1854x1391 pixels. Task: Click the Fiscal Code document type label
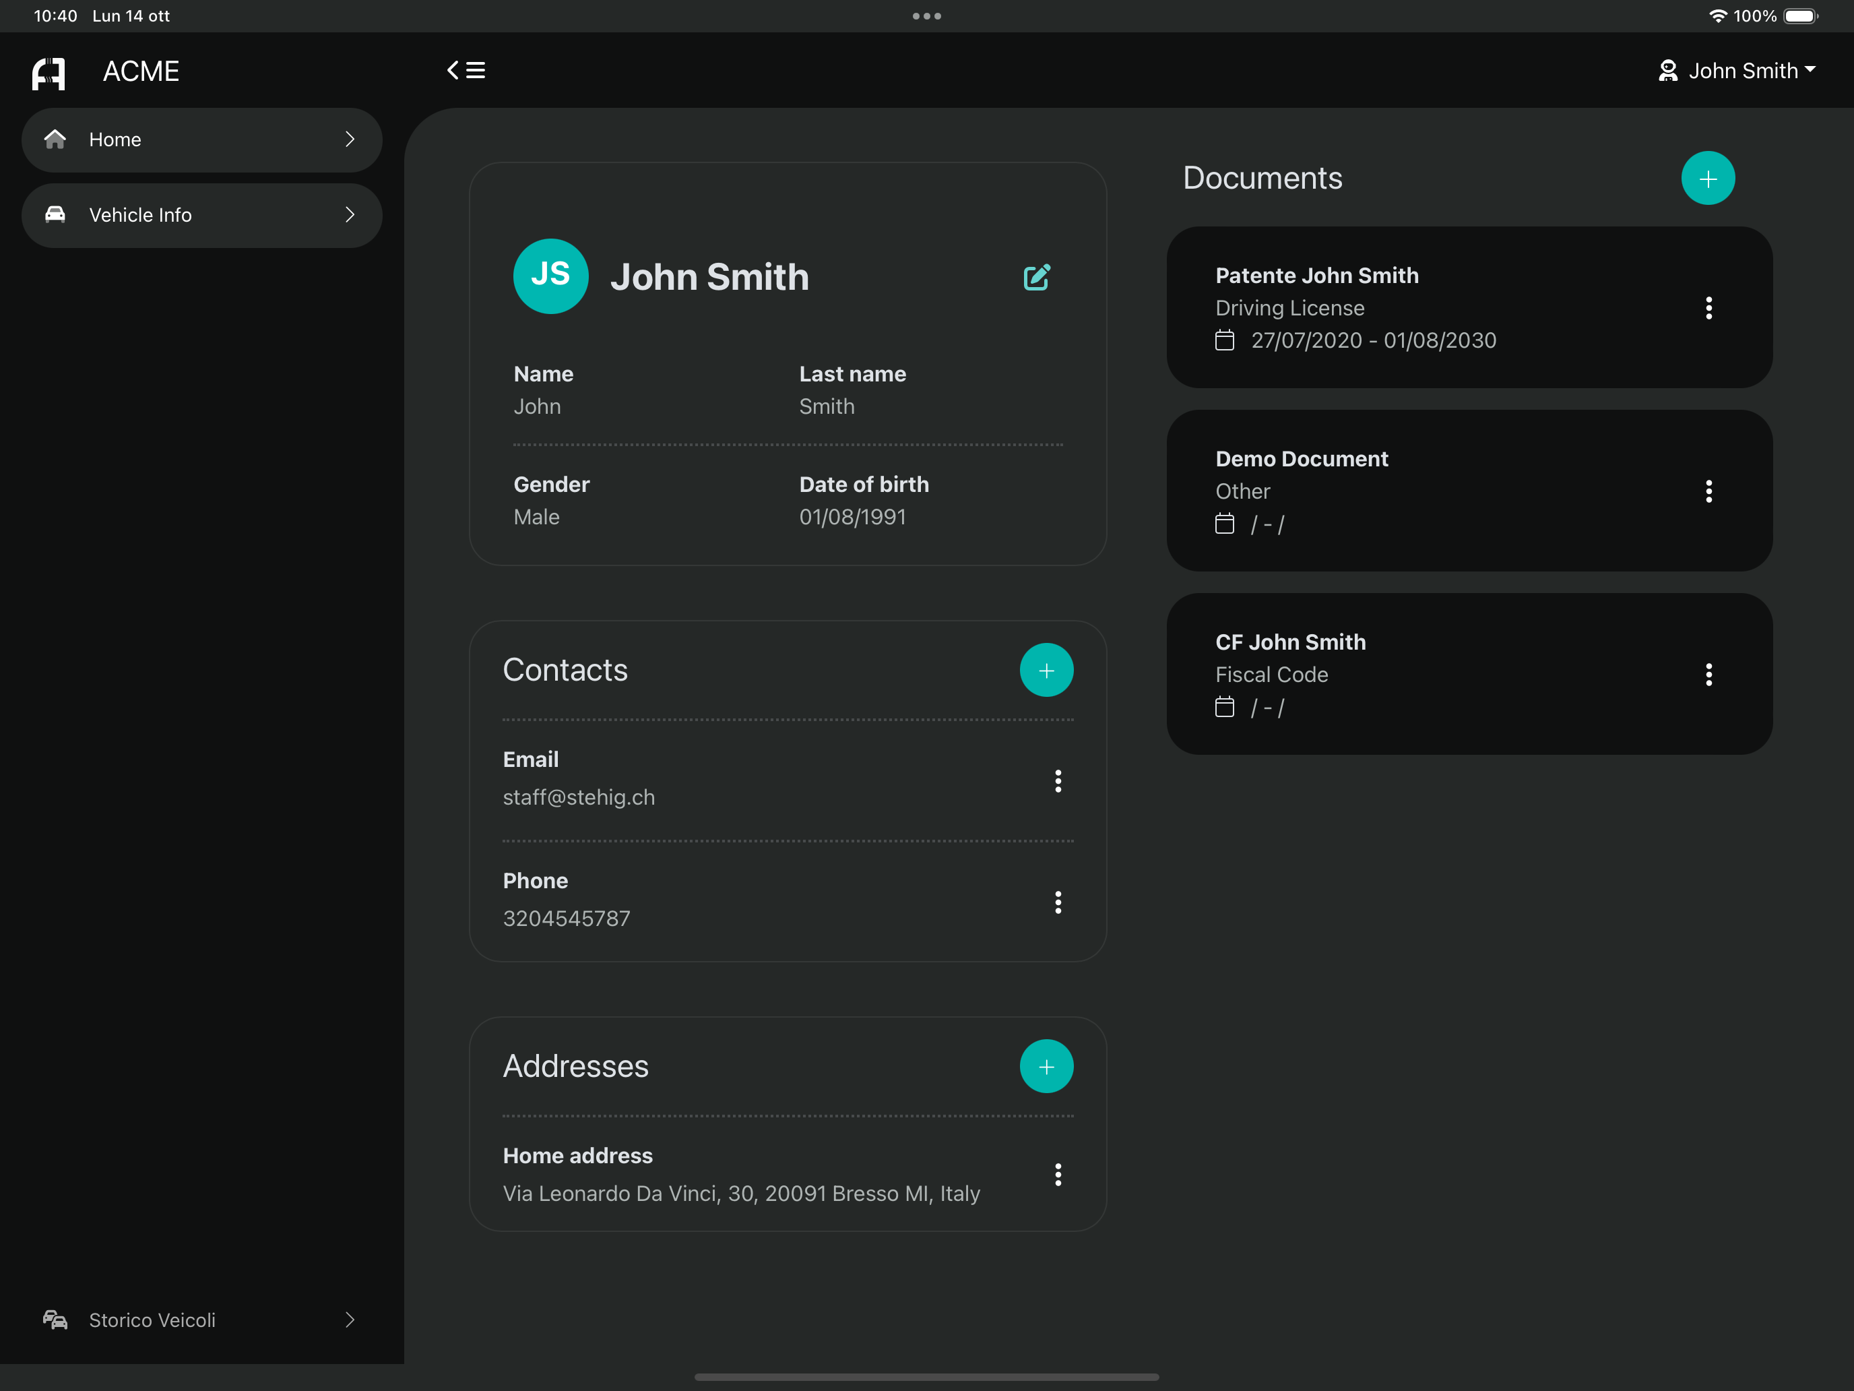[1271, 675]
